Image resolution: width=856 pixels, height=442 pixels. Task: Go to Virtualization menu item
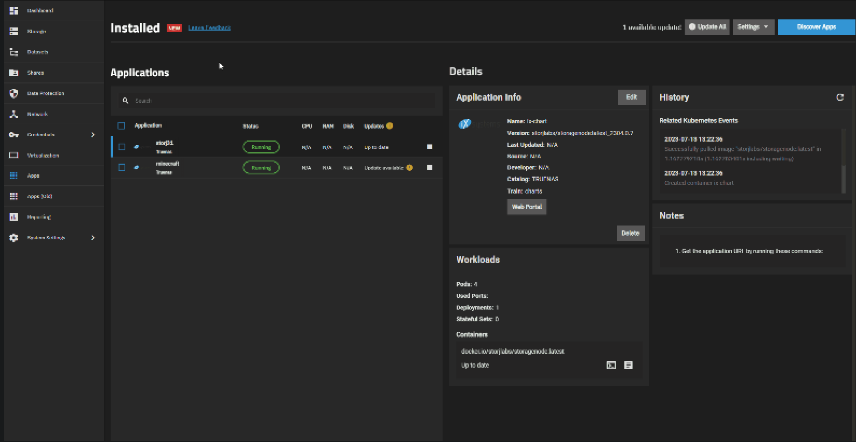pyautogui.click(x=43, y=155)
